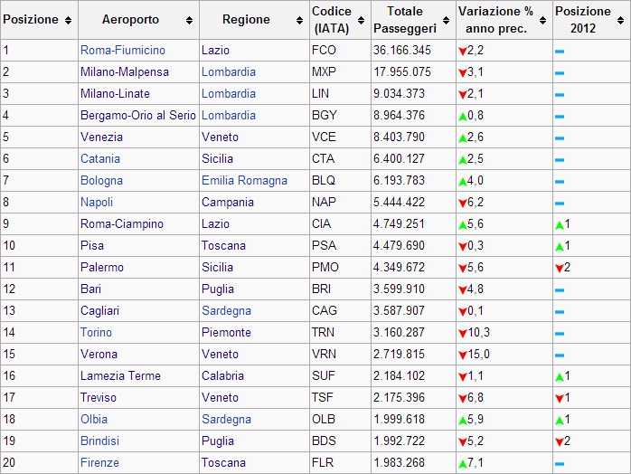The height and width of the screenshot is (474, 631).
Task: Sort table by Posizione column arrows
Action: tap(69, 20)
